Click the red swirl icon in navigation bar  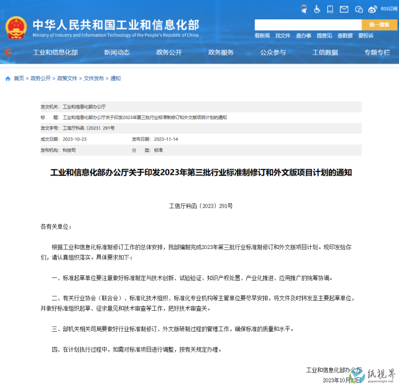point(8,52)
